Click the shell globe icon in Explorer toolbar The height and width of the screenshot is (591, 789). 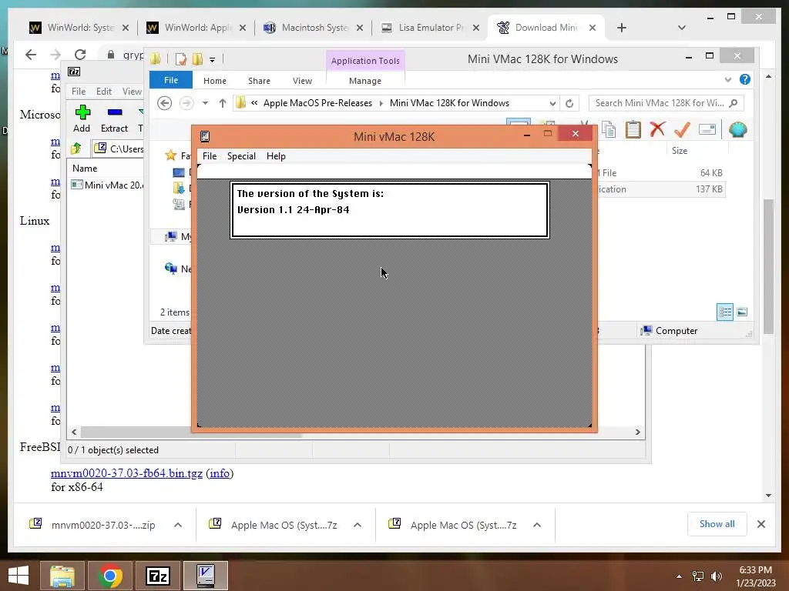coord(737,129)
